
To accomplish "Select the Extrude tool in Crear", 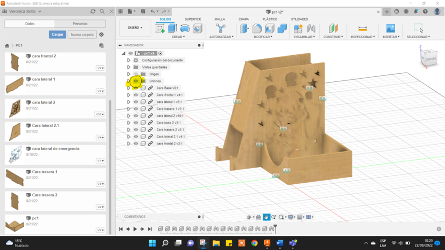I will coord(173,29).
